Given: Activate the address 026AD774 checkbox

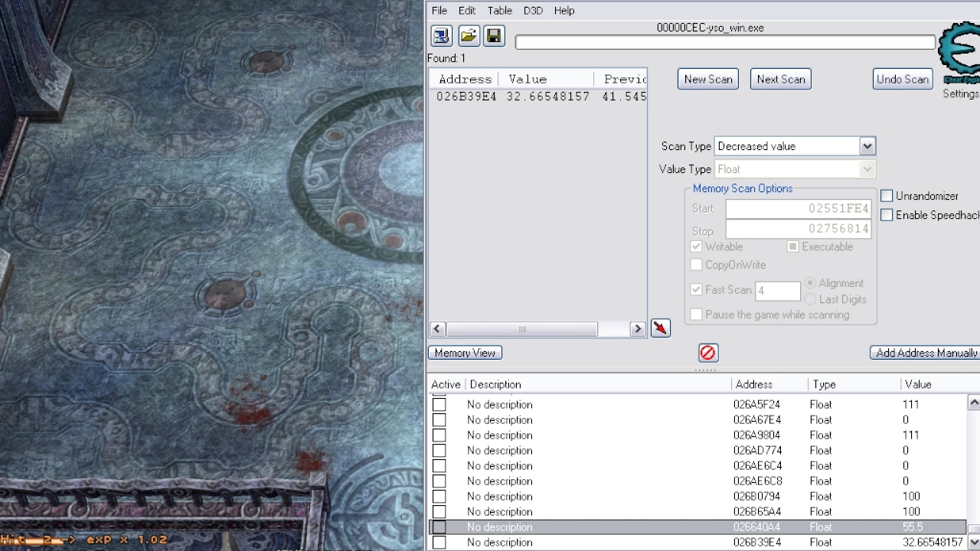Looking at the screenshot, I should (439, 450).
